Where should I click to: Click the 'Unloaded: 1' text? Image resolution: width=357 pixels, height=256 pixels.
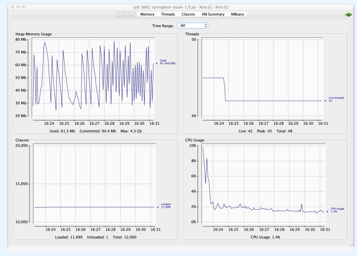97,237
